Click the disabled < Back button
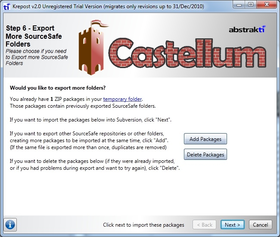Image resolution: width=280 pixels, height=237 pixels. point(205,225)
